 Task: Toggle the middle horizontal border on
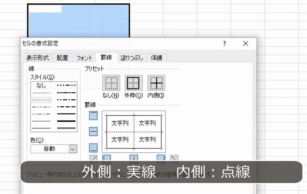point(93,132)
